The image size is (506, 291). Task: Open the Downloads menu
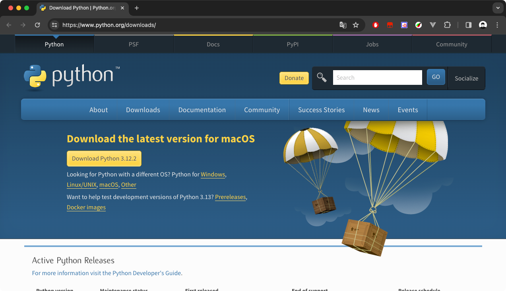point(143,110)
